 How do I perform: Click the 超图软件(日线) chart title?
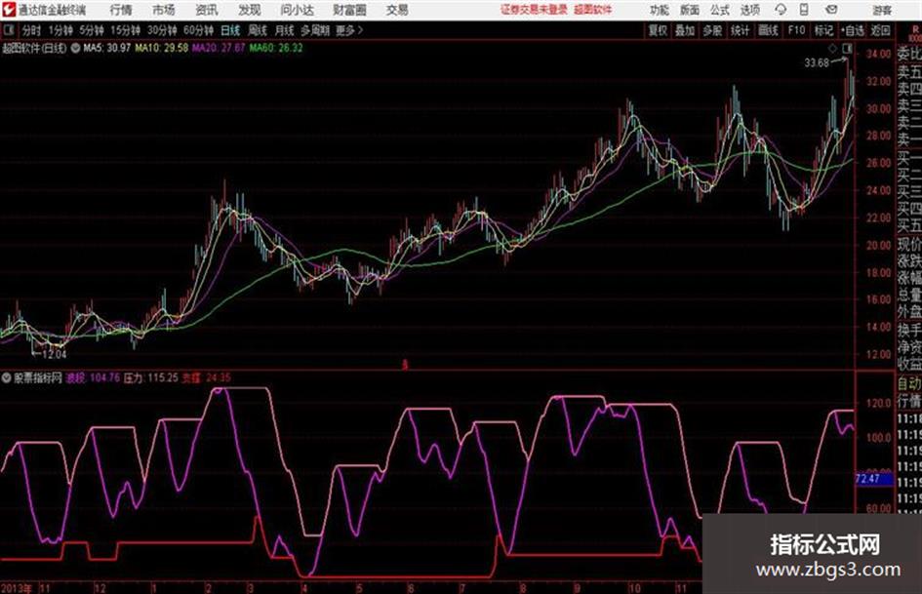(x=35, y=48)
